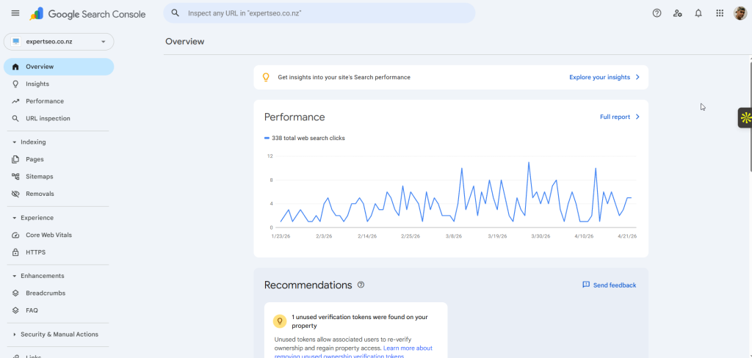Click the Removals crossed-eye icon

[x=15, y=194]
